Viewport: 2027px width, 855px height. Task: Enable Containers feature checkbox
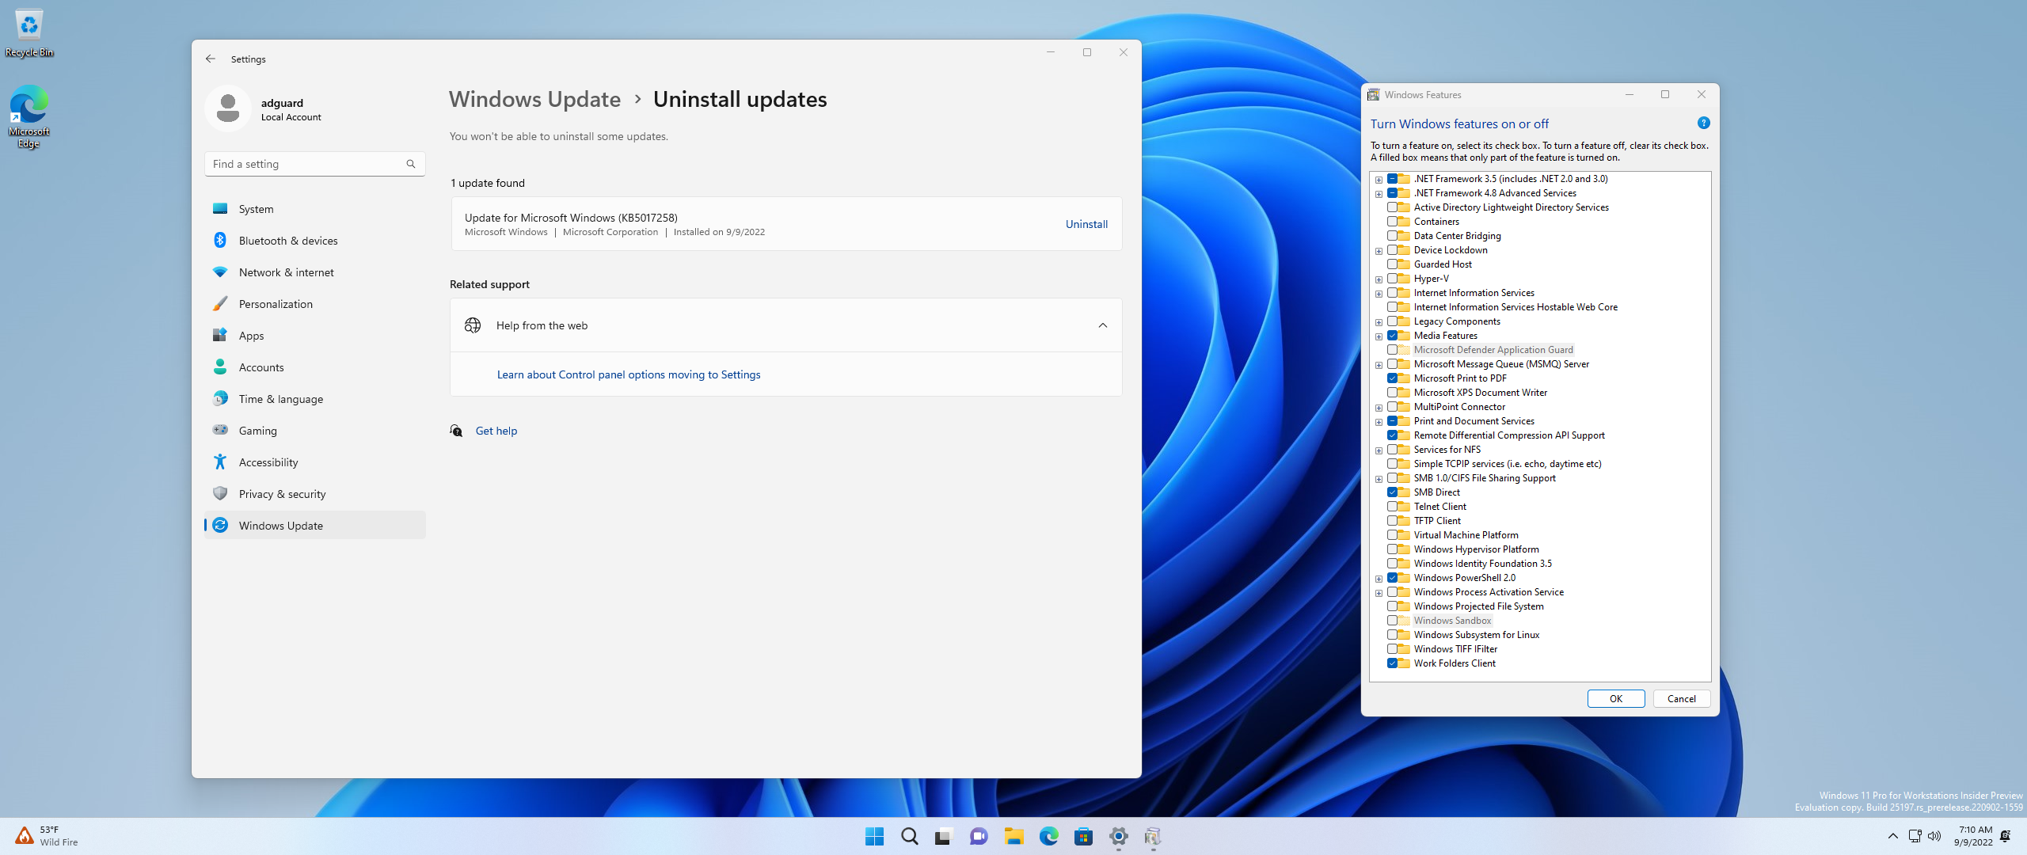(1392, 222)
